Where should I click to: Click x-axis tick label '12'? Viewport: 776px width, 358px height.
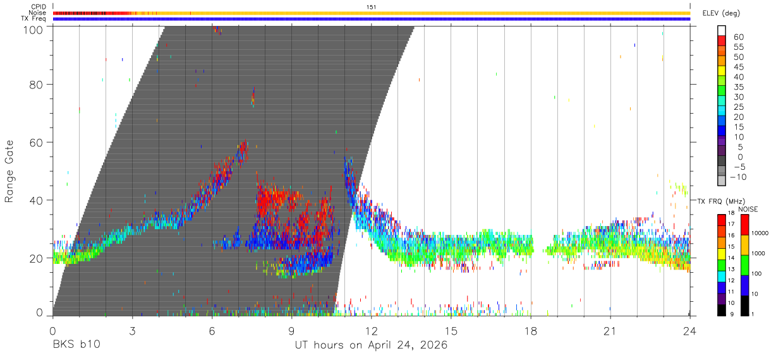pyautogui.click(x=371, y=330)
